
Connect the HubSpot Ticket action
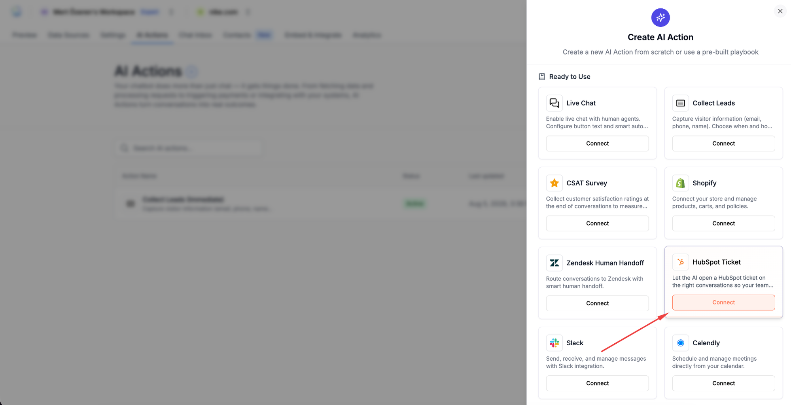(723, 303)
